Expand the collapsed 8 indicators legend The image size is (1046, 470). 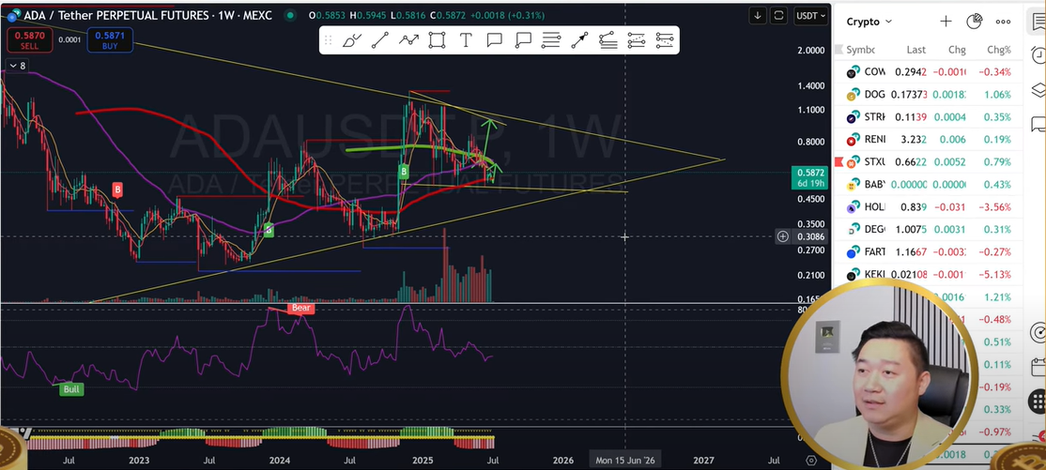pos(18,66)
